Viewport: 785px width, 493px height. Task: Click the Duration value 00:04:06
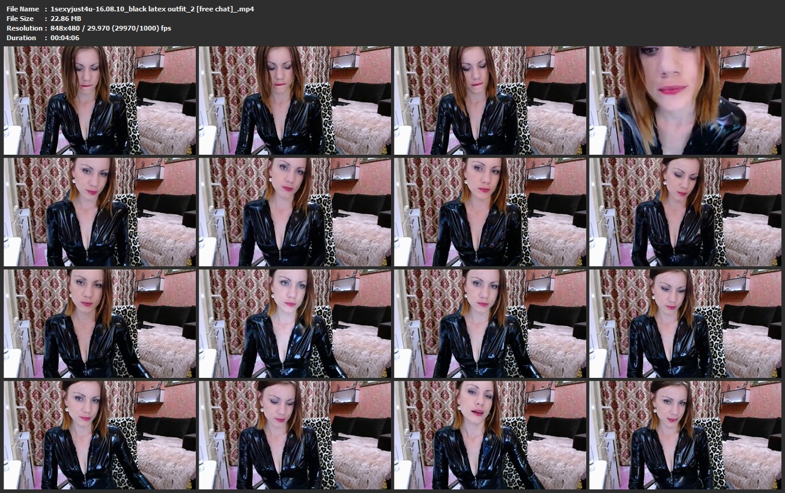(65, 38)
